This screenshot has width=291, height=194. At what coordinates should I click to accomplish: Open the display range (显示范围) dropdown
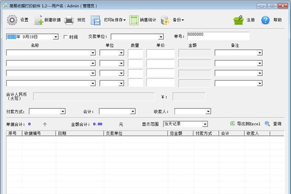205,124
